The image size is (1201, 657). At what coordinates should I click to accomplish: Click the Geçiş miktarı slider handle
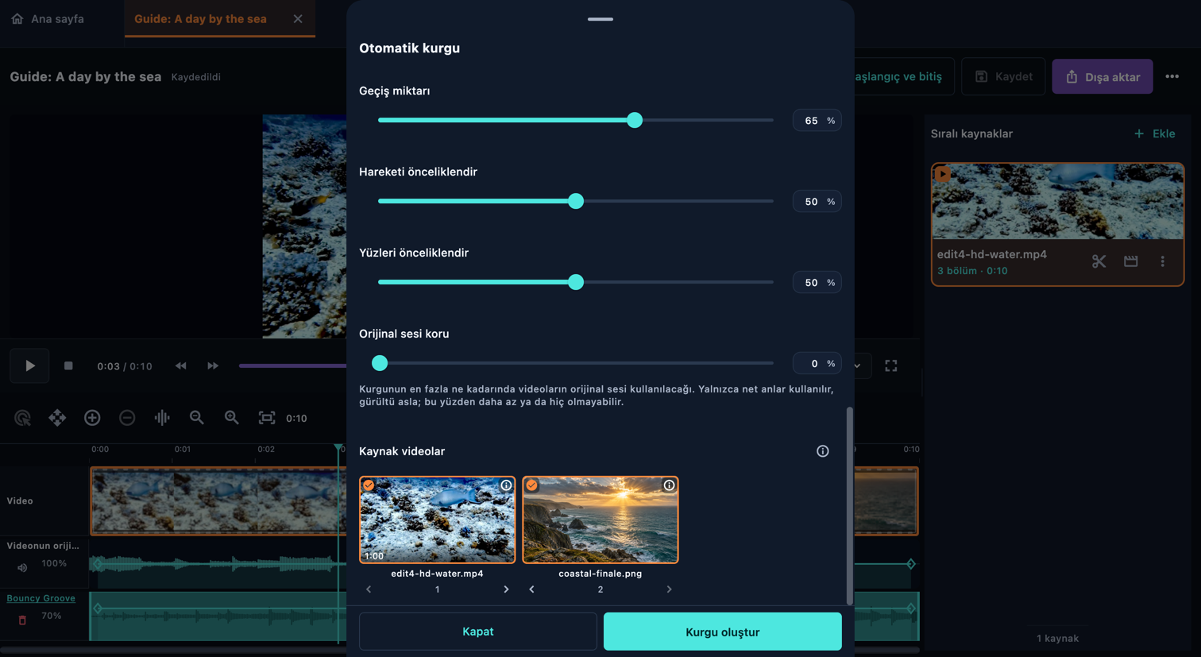[634, 120]
